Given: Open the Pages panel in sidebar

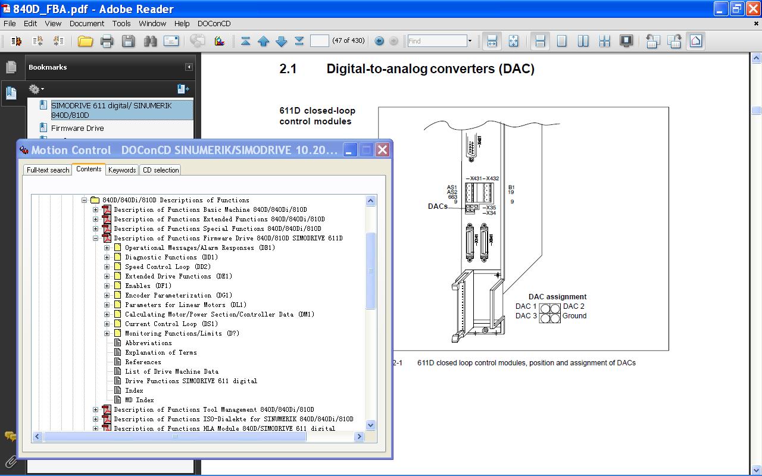Looking at the screenshot, I should 11,67.
